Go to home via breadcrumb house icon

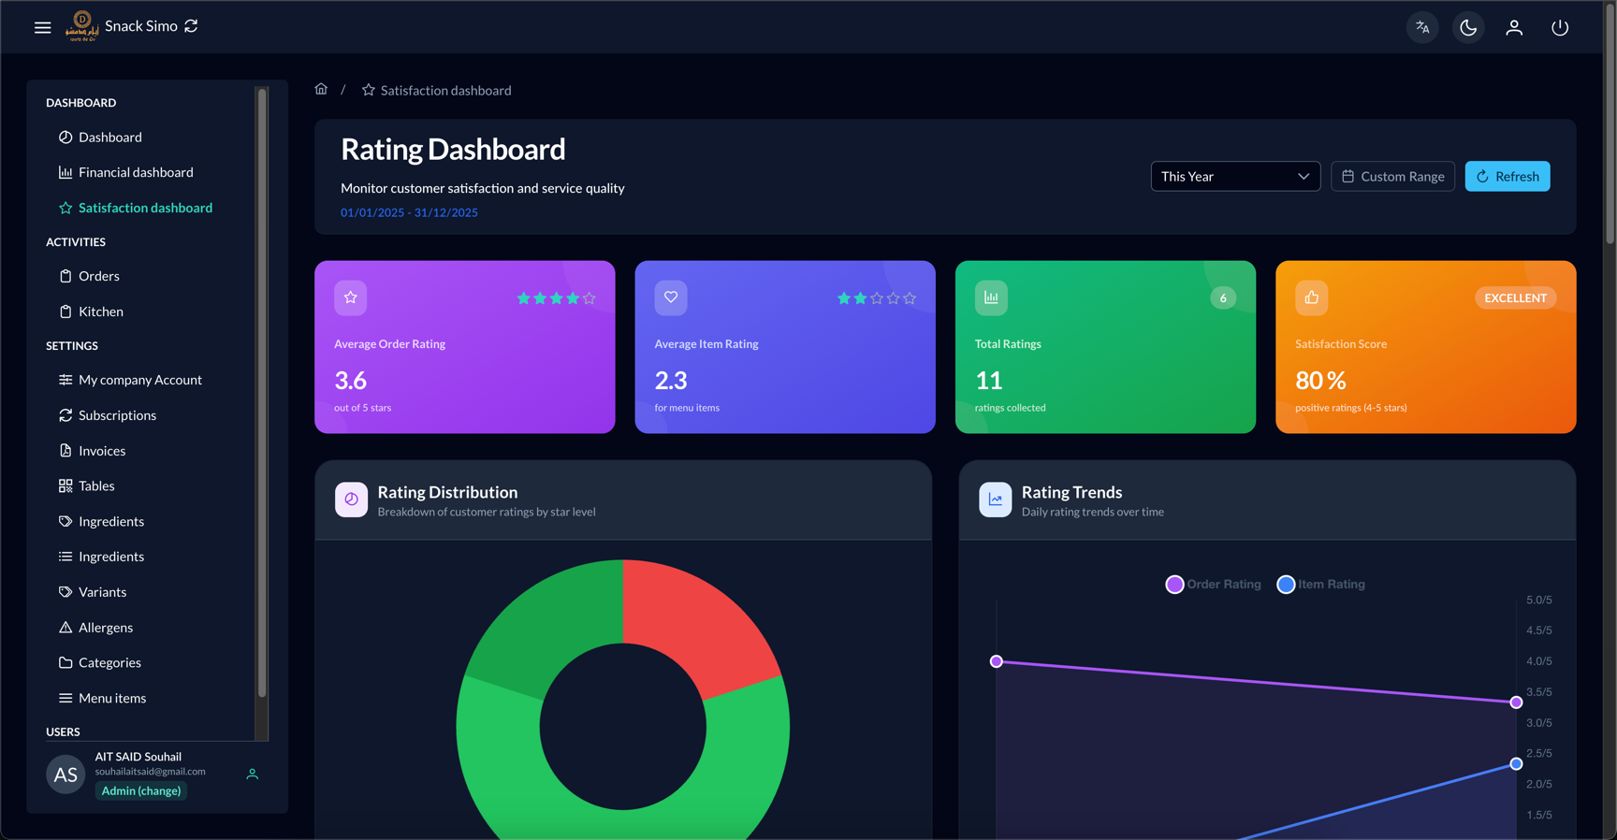point(321,89)
